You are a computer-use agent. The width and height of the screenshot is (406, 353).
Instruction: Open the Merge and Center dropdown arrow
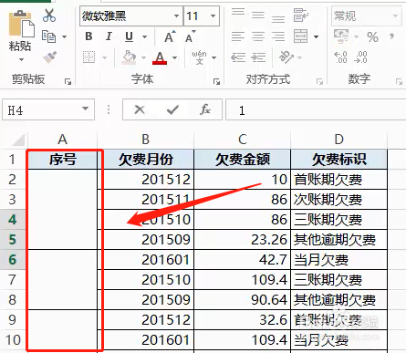(317, 37)
